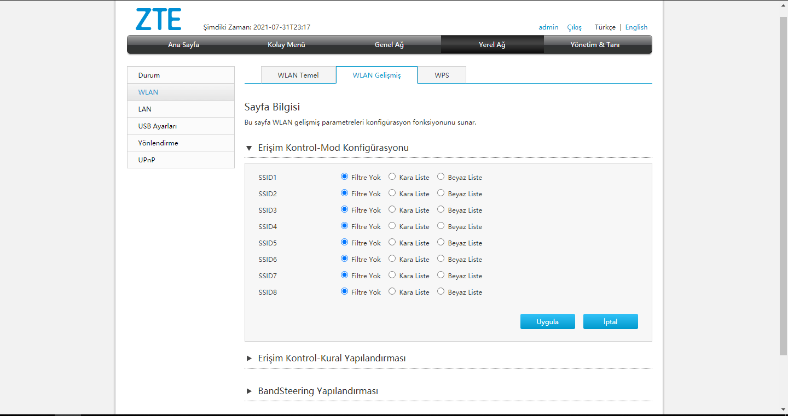
Task: Select Filtre Yok for SSID5
Action: coord(344,242)
